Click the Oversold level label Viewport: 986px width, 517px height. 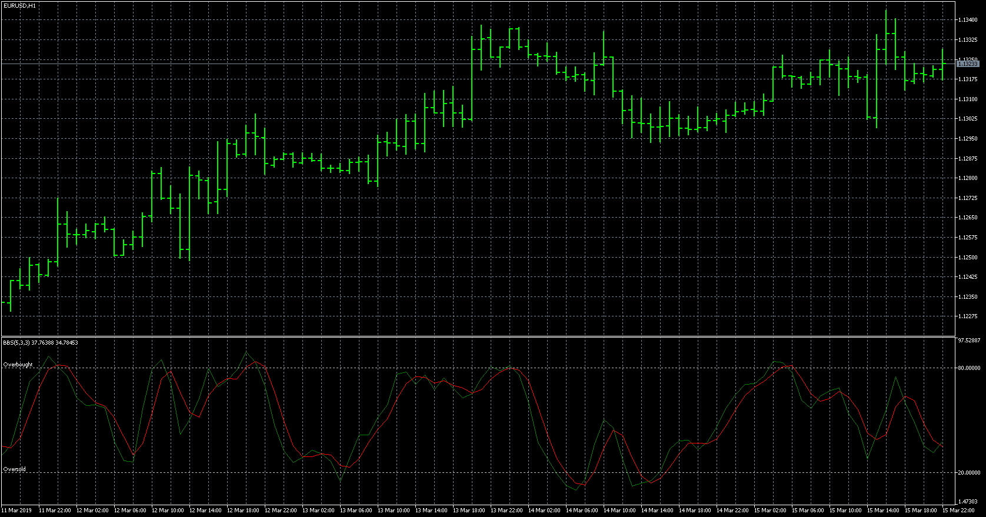[x=14, y=469]
